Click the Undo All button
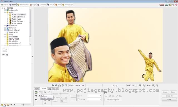 tap(169, 96)
